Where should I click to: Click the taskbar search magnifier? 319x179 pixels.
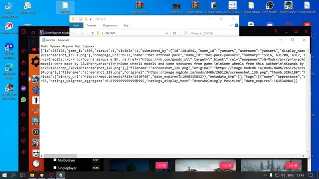13,175
